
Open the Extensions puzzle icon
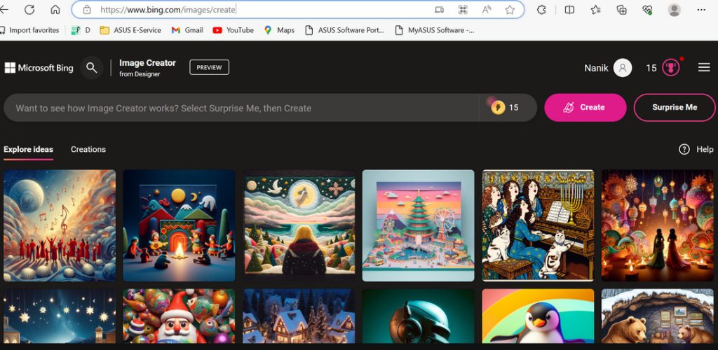[x=541, y=10]
